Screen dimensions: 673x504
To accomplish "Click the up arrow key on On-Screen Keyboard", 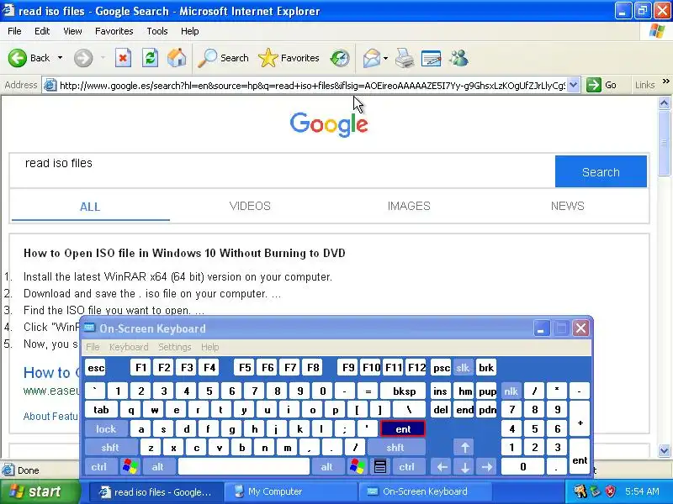I will pyautogui.click(x=465, y=448).
